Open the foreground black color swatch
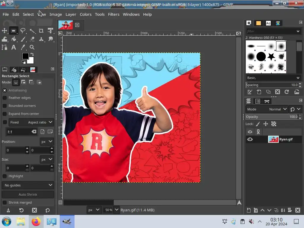The image size is (304, 228). click(25, 56)
